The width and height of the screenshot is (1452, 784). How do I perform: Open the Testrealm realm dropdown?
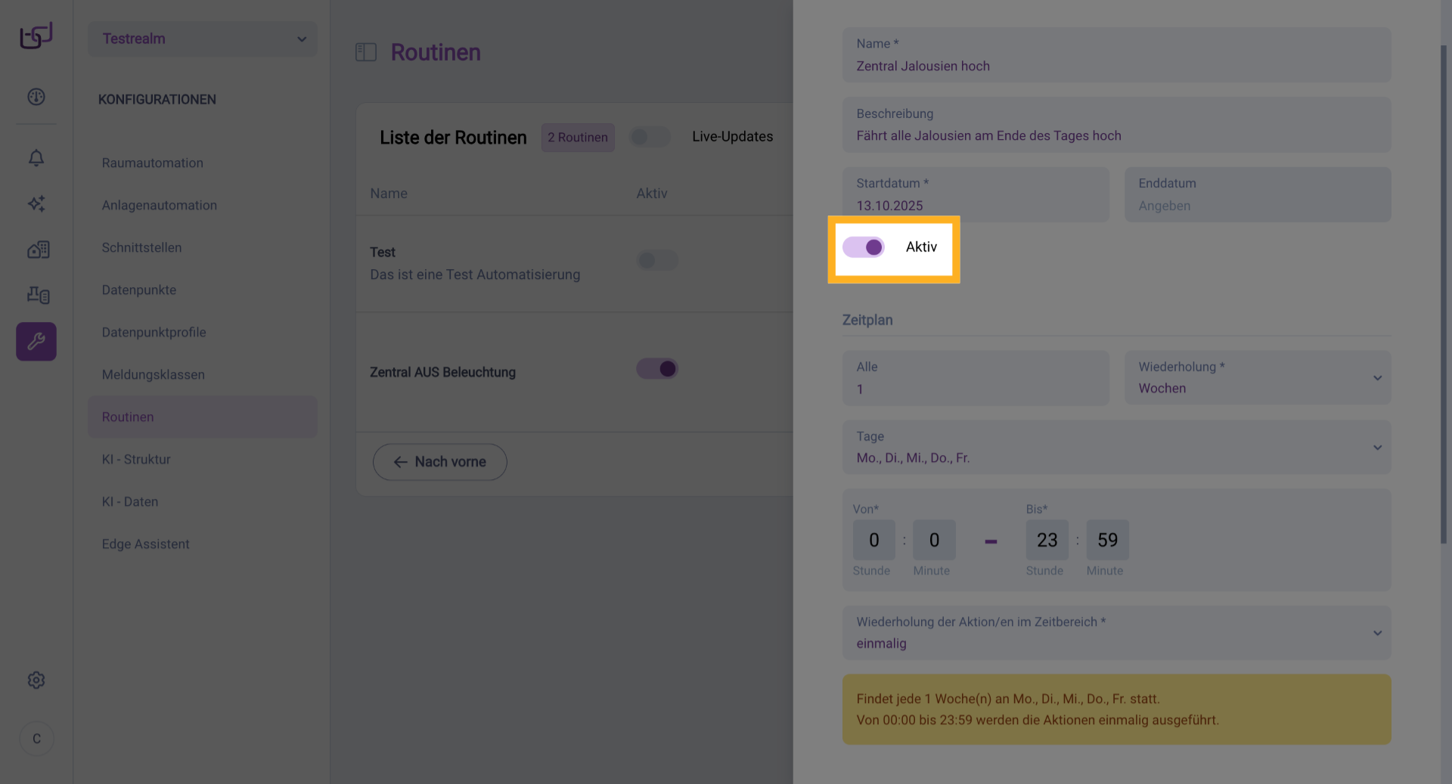tap(203, 39)
